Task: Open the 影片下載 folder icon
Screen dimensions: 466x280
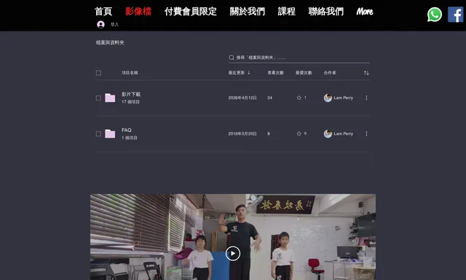Action: coord(110,98)
